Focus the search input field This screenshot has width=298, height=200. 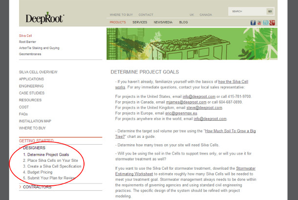(248, 11)
